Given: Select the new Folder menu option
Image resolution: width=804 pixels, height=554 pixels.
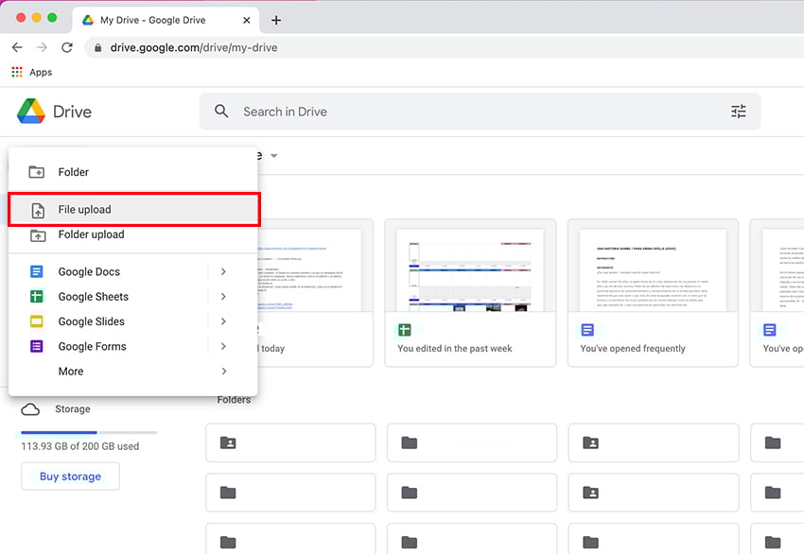Looking at the screenshot, I should tap(73, 172).
